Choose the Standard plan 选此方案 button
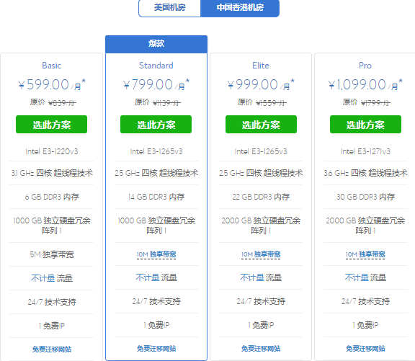 pyautogui.click(x=156, y=125)
